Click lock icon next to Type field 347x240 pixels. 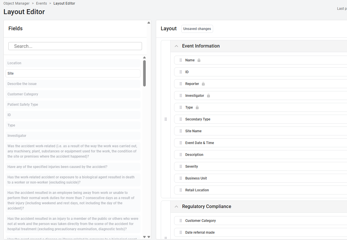click(x=197, y=107)
